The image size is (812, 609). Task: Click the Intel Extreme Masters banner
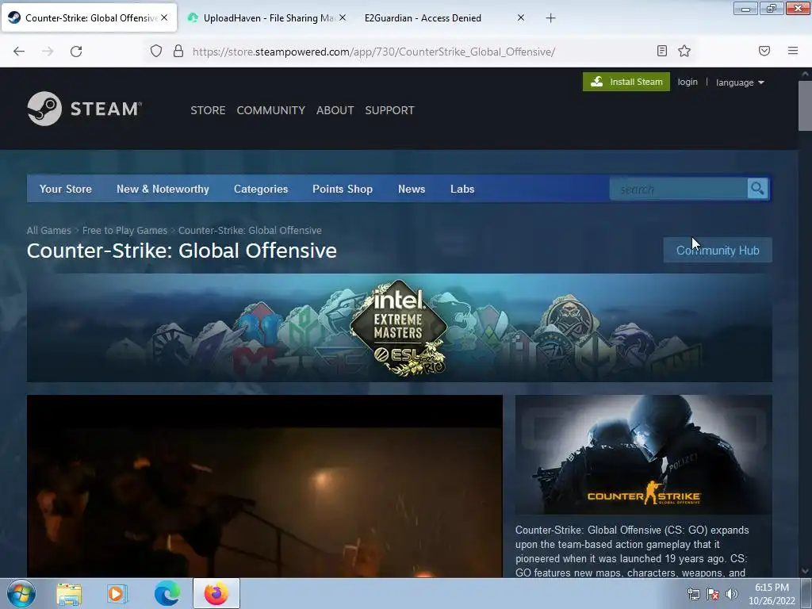400,327
